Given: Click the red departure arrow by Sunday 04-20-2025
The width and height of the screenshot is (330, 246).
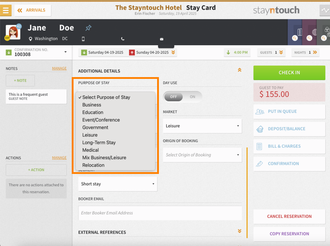Looking at the screenshot, I should pos(132,52).
